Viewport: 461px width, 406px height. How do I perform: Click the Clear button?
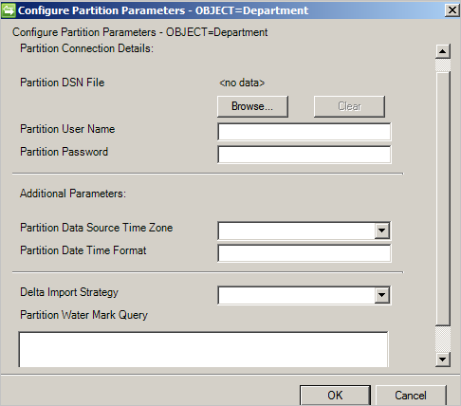tap(349, 106)
